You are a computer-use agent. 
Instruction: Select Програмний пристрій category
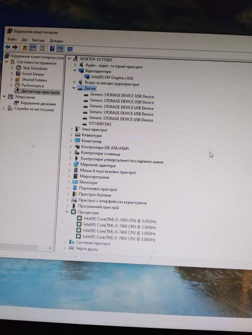point(98,207)
